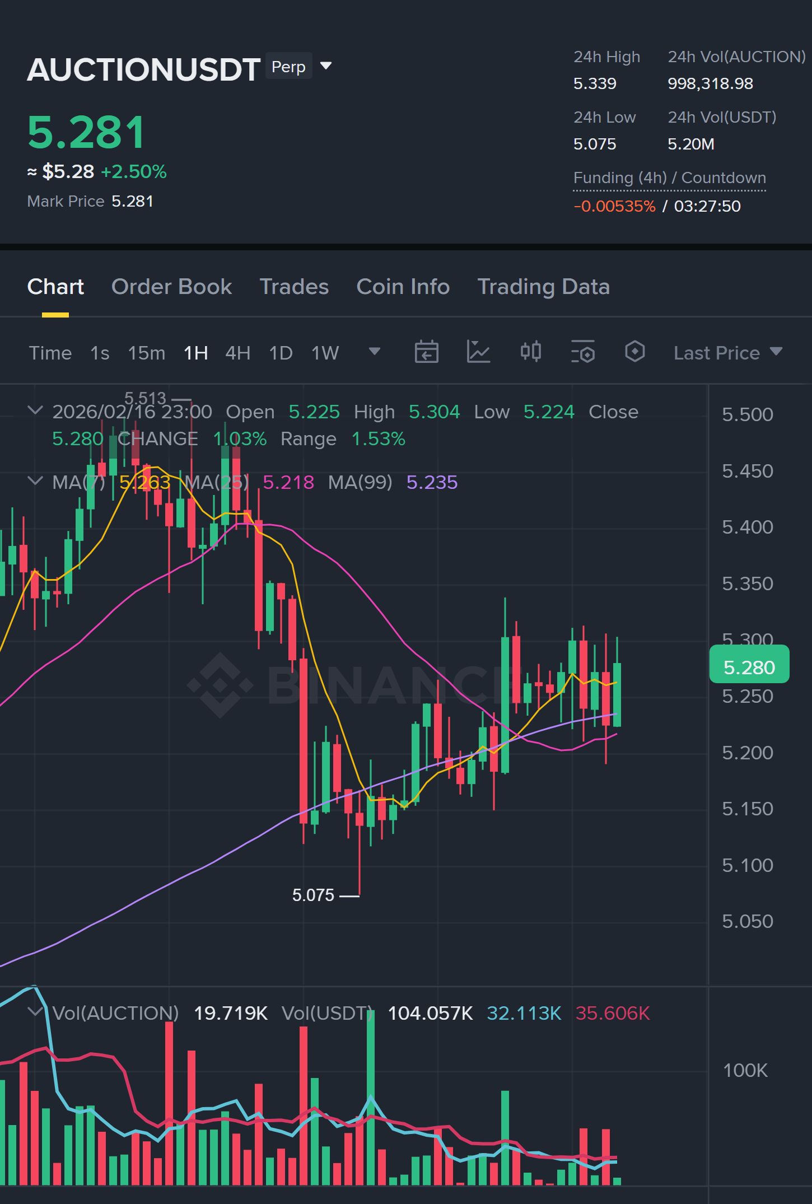This screenshot has height=1204, width=812.
Task: Select the Chart tab
Action: coord(55,287)
